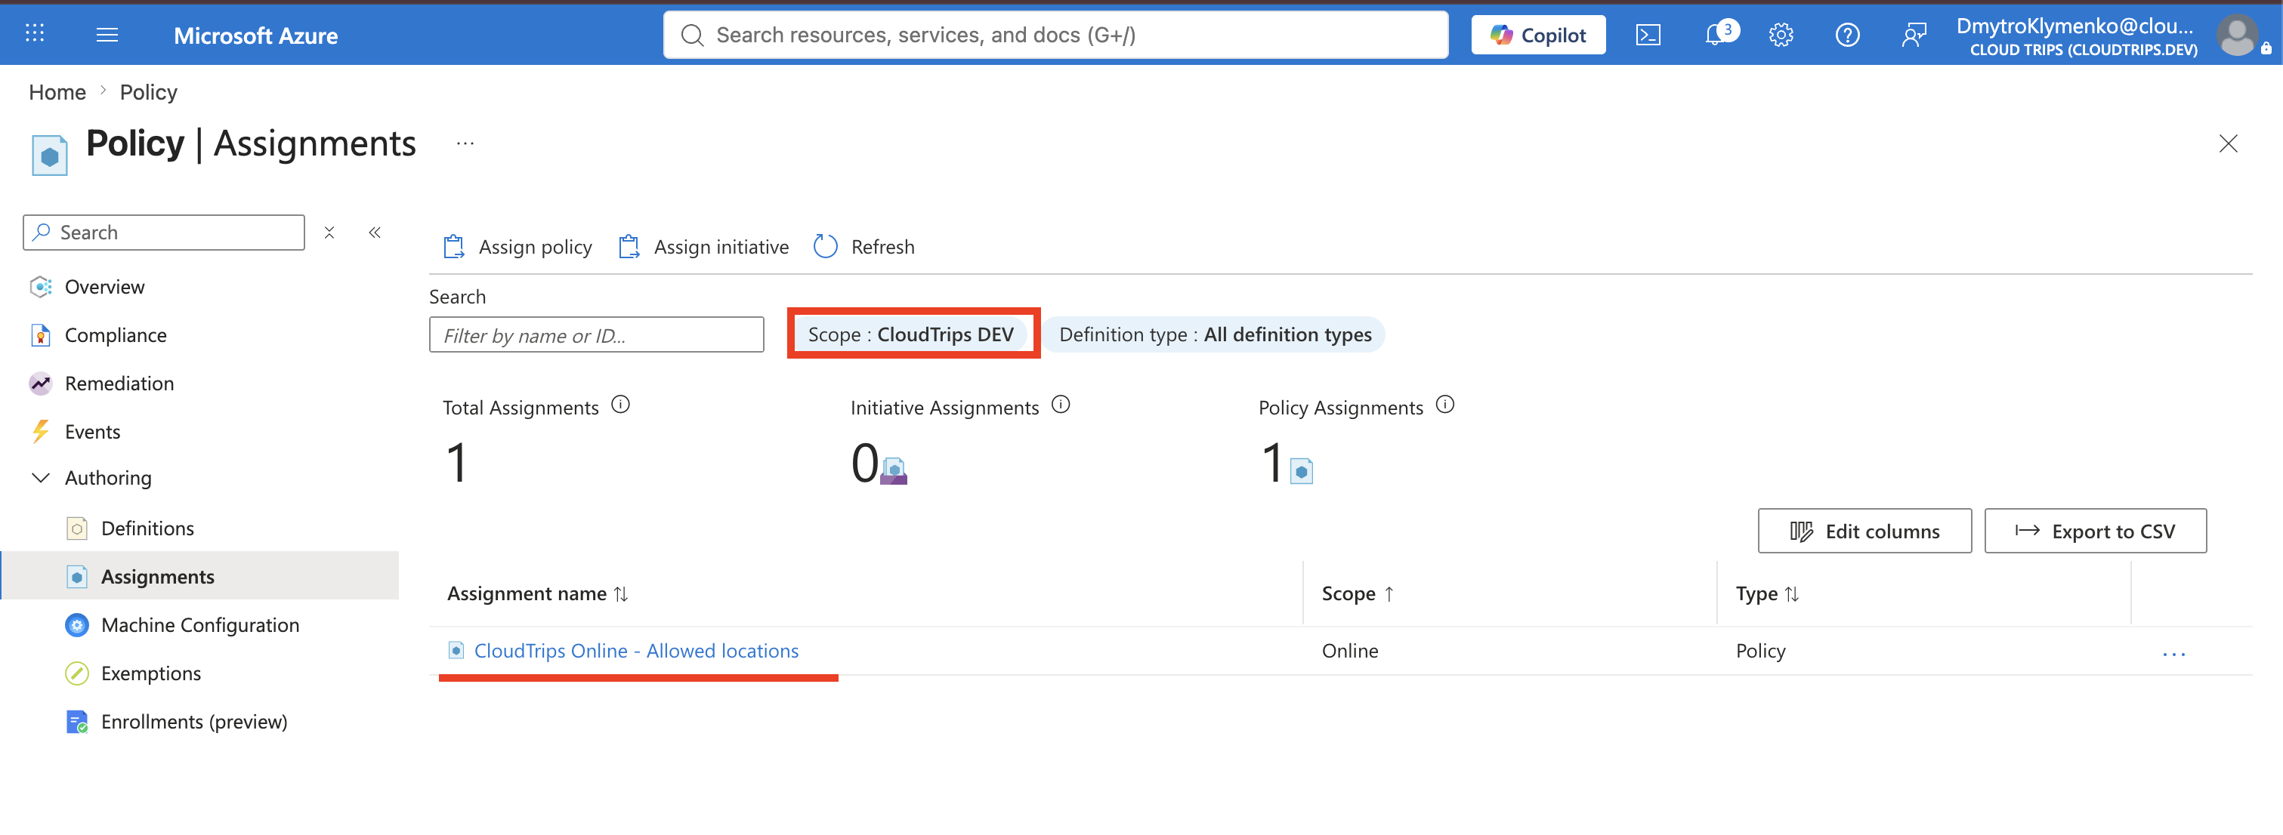Sort by Assignment name column
This screenshot has height=835, width=2283.
point(537,594)
